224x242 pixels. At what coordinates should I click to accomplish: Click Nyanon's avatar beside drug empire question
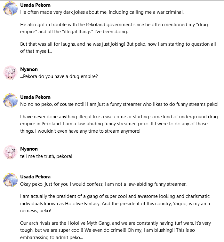10,73
